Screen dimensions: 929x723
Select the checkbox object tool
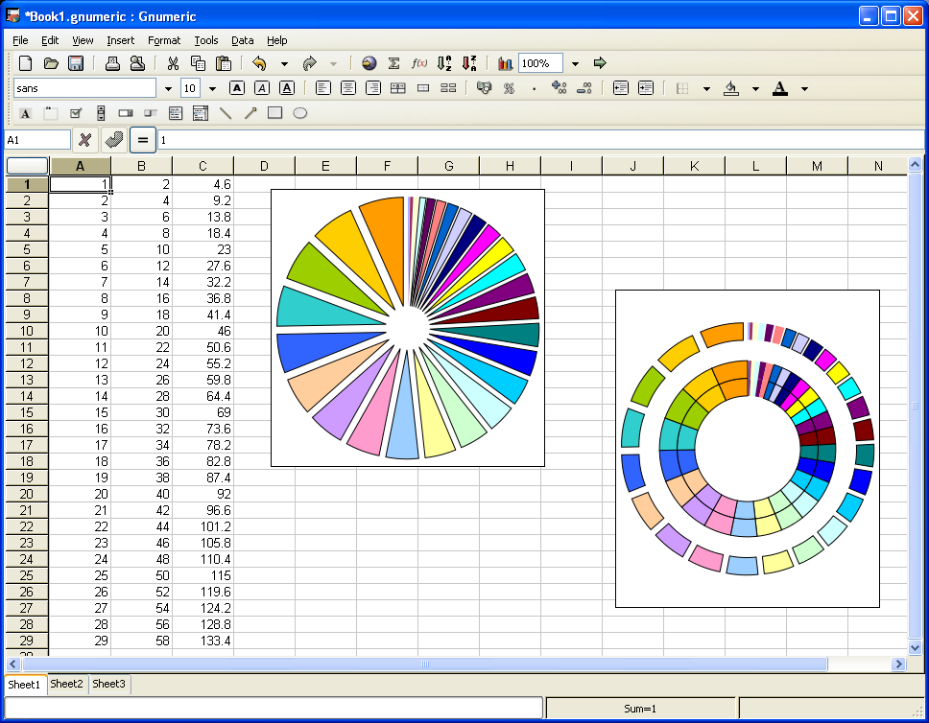pyautogui.click(x=76, y=113)
